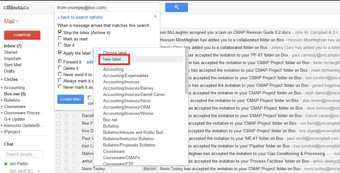340x173 pixels.
Task: Select Accounting/Invoices/Barney label
Action: point(128,88)
